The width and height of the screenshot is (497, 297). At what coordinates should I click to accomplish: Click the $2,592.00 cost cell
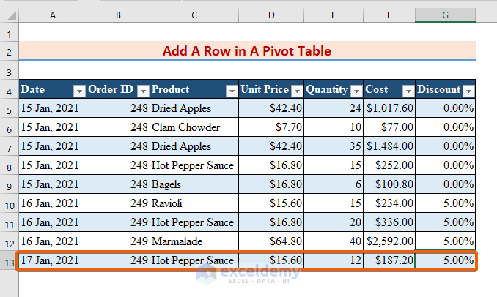389,241
